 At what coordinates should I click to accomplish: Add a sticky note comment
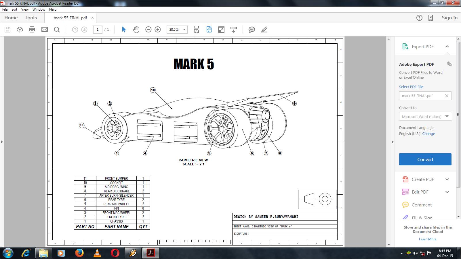click(x=252, y=29)
